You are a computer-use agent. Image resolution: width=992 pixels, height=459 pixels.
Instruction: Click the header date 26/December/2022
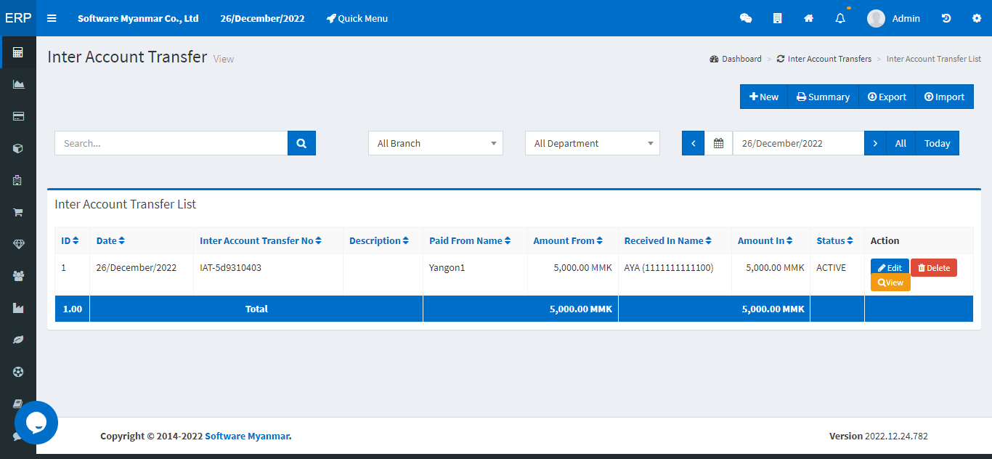[x=262, y=18]
